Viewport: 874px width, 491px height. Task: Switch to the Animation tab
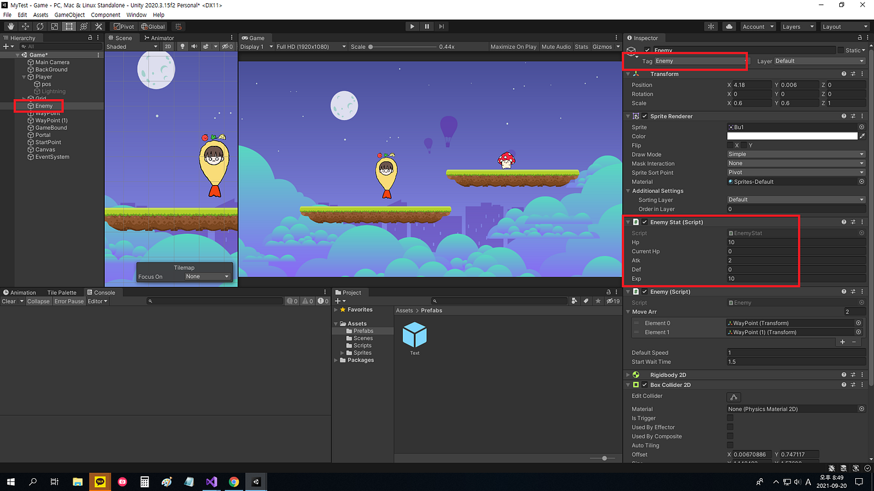pyautogui.click(x=20, y=292)
